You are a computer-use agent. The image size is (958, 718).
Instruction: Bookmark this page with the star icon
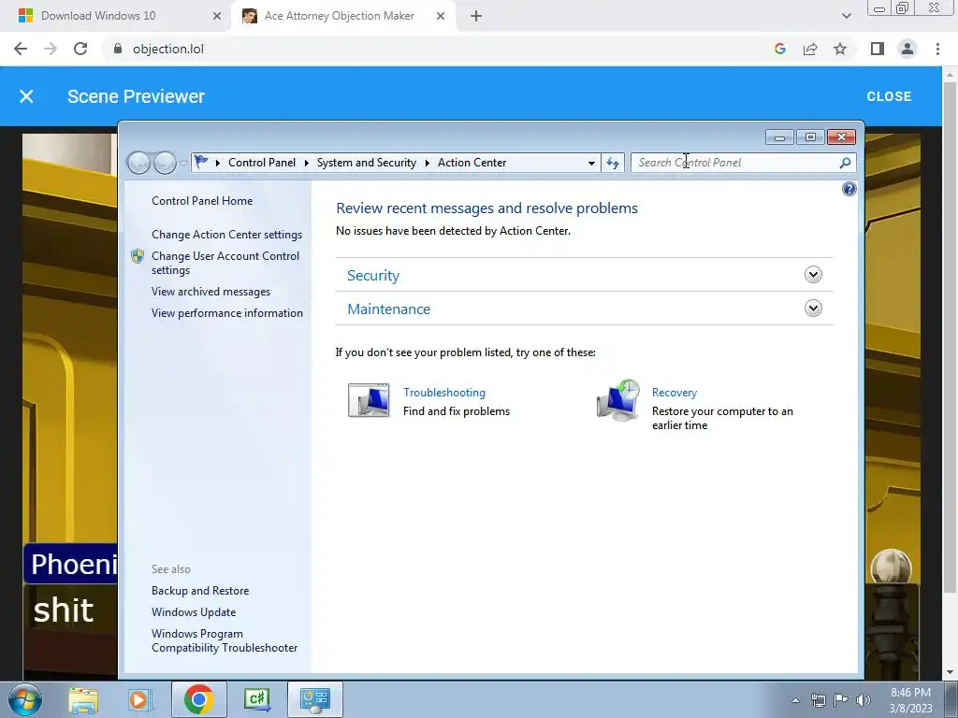(x=840, y=49)
